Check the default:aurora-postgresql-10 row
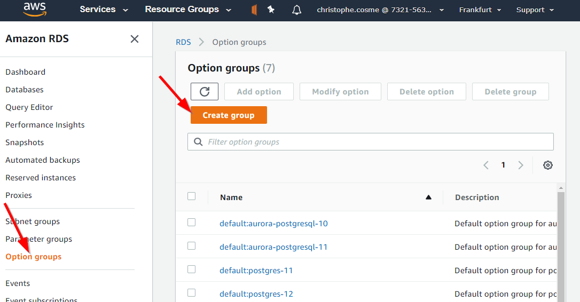The image size is (580, 302). click(191, 222)
